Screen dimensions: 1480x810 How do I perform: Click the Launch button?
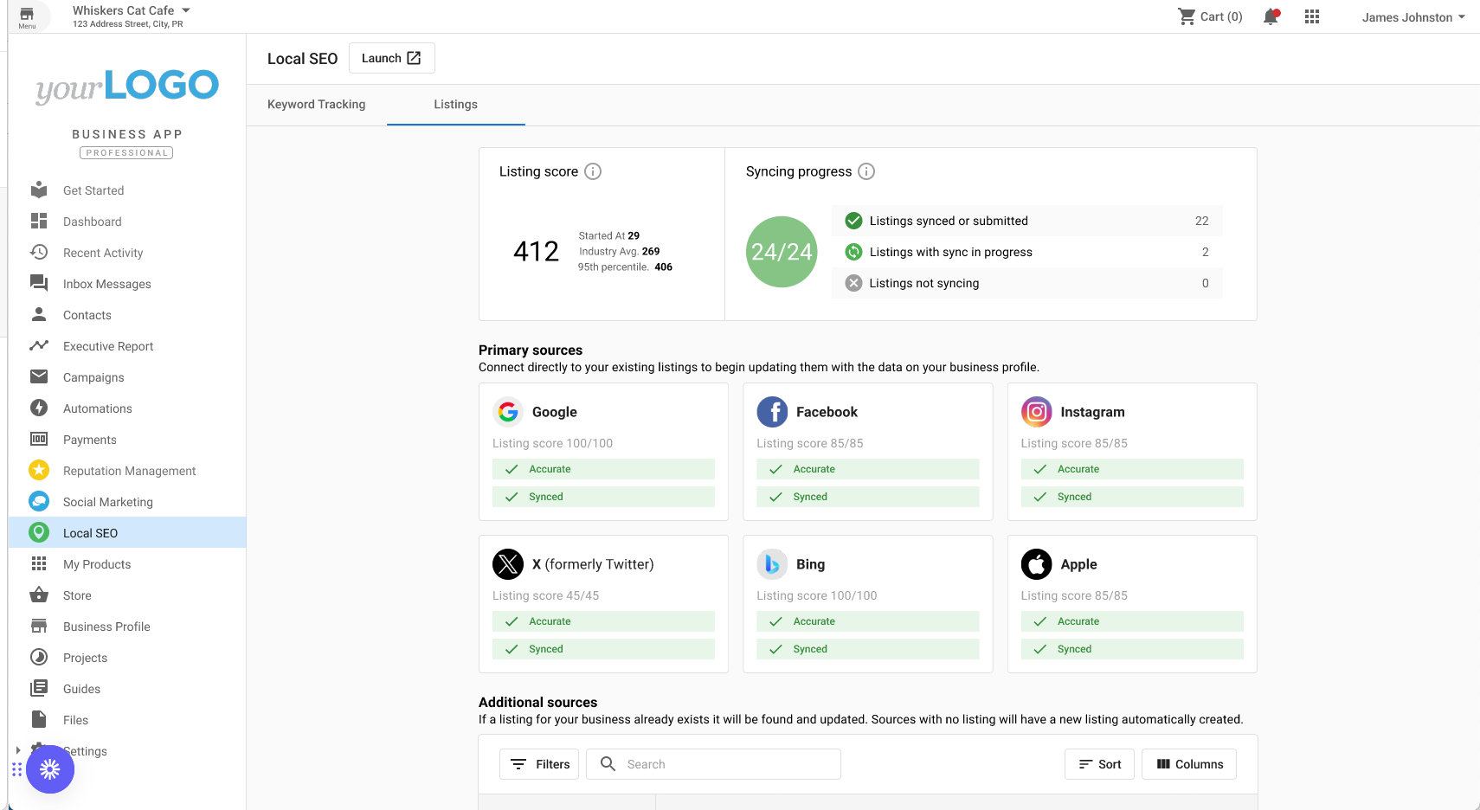pos(391,58)
